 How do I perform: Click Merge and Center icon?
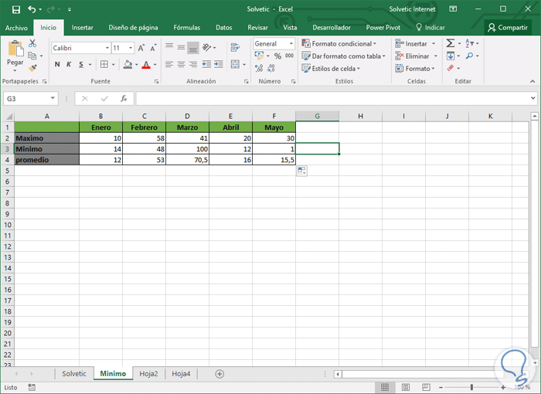coord(235,64)
